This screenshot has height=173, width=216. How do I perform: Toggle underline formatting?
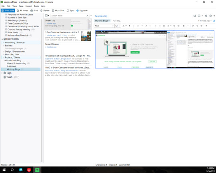point(138,26)
